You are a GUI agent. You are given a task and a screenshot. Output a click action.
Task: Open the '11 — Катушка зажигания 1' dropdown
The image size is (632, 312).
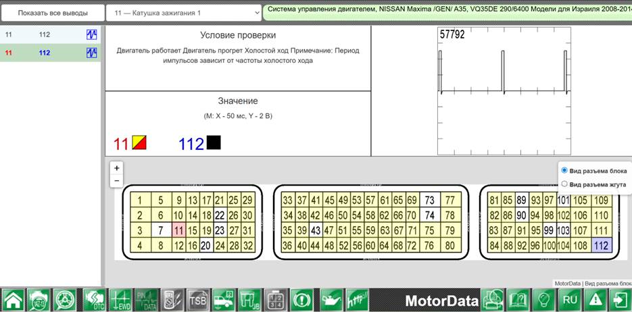(x=183, y=13)
